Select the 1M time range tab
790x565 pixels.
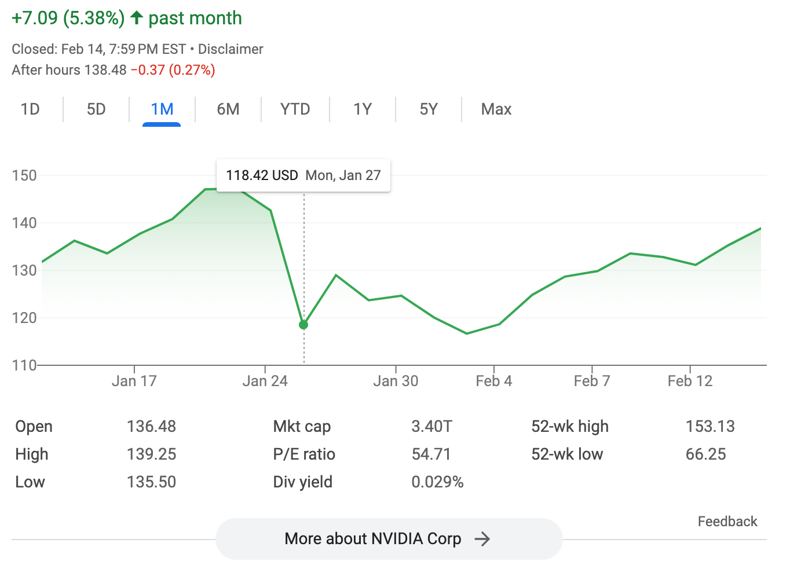coord(162,109)
